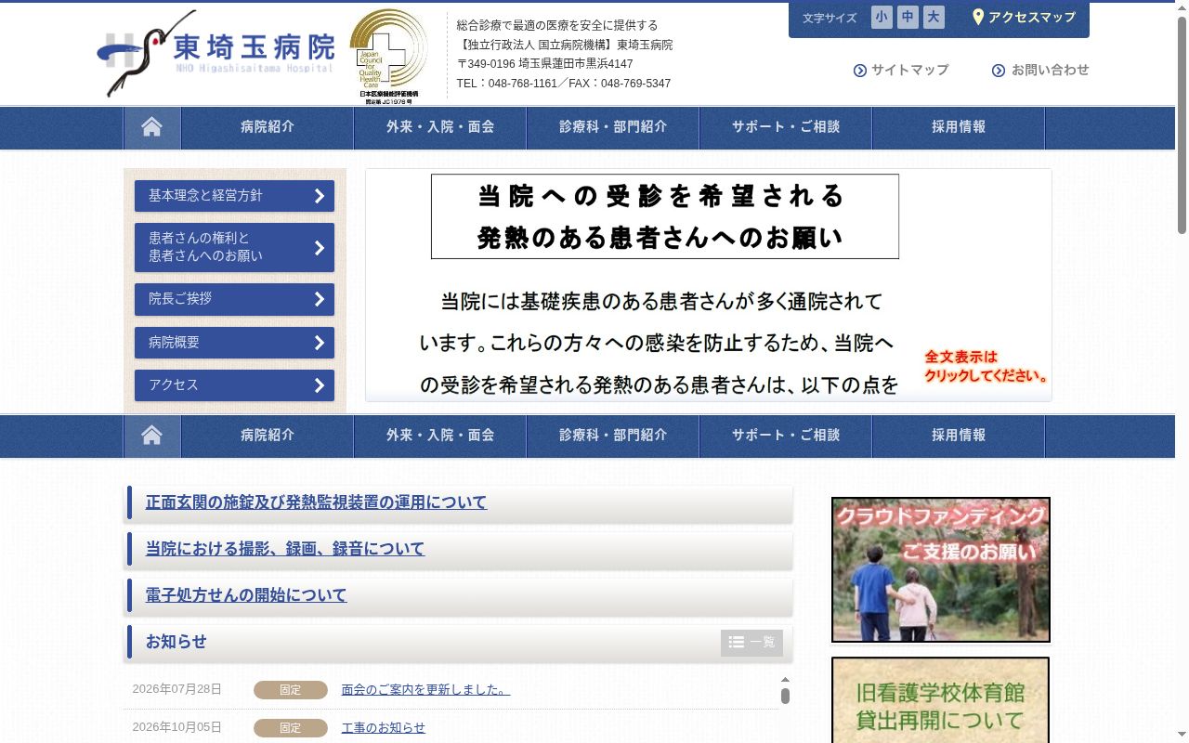The image size is (1189, 743).
Task: Click the サイトマップ arrow icon
Action: 860,71
